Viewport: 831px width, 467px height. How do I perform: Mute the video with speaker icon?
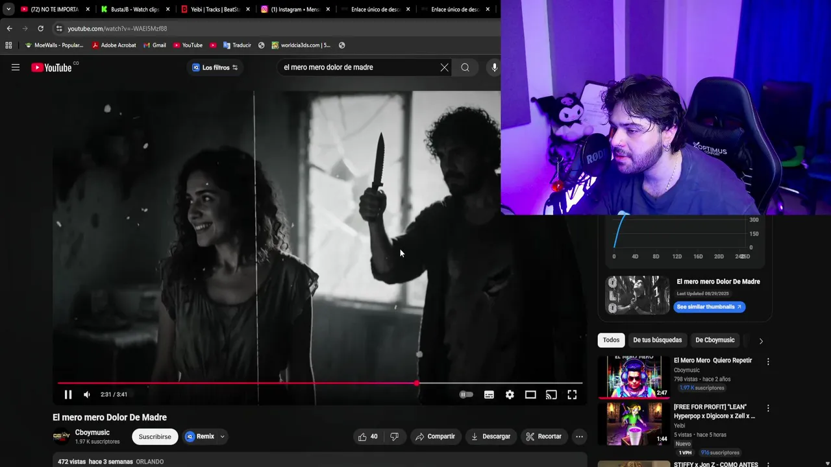(x=87, y=394)
